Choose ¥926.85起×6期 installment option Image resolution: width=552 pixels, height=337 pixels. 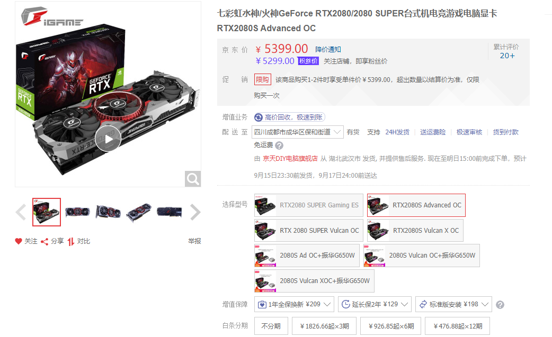pos(391,326)
